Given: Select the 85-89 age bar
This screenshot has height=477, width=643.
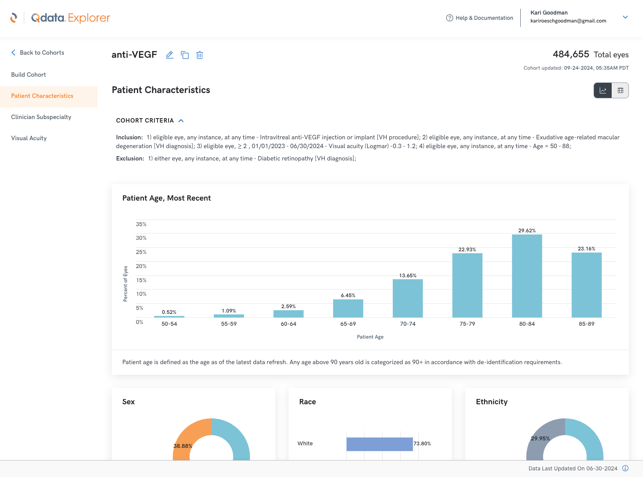Looking at the screenshot, I should (x=587, y=285).
